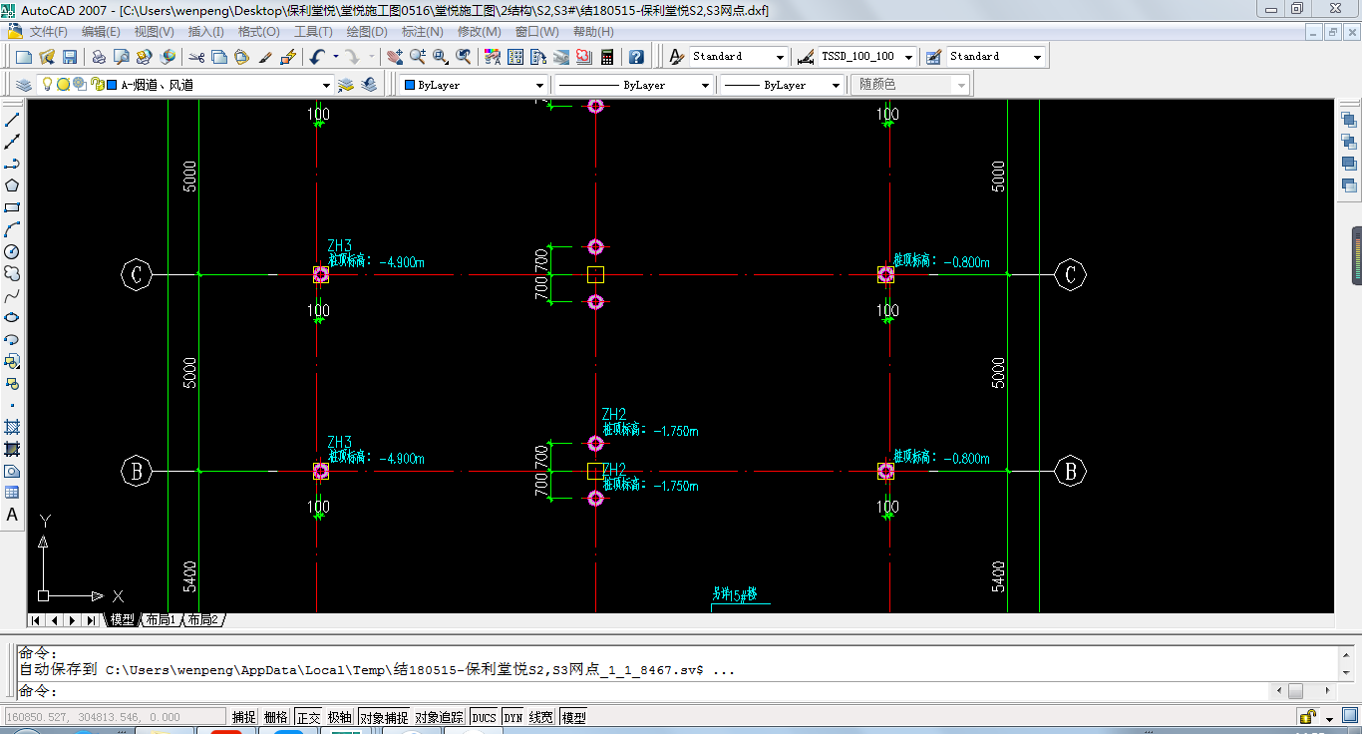This screenshot has width=1362, height=734.
Task: Click the Cut scissors icon
Action: coord(196,57)
